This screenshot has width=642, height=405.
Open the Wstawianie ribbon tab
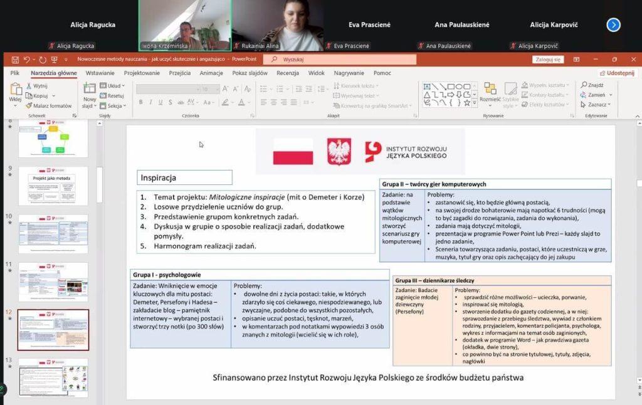[x=100, y=73]
